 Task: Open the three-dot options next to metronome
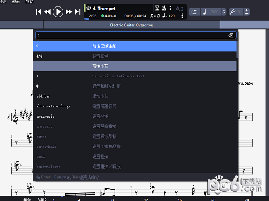click(x=170, y=8)
